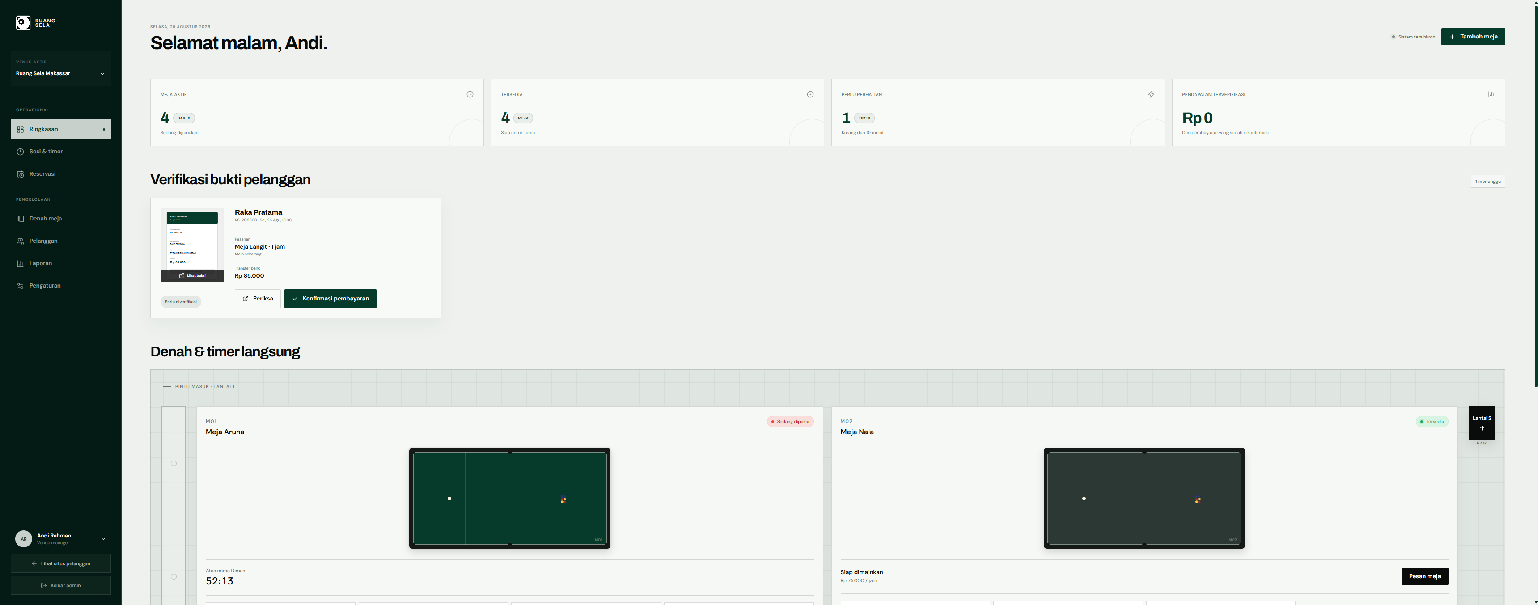
Task: Click the Sesi & timer clock icon
Action: click(20, 152)
